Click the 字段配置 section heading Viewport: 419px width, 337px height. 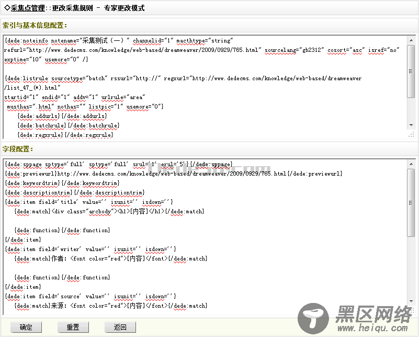pos(18,149)
